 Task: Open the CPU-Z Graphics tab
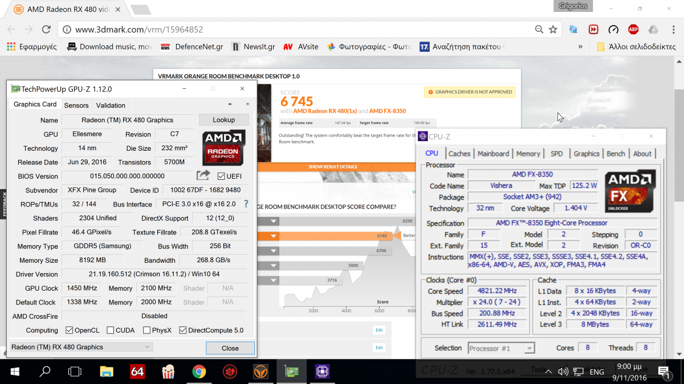coord(587,154)
